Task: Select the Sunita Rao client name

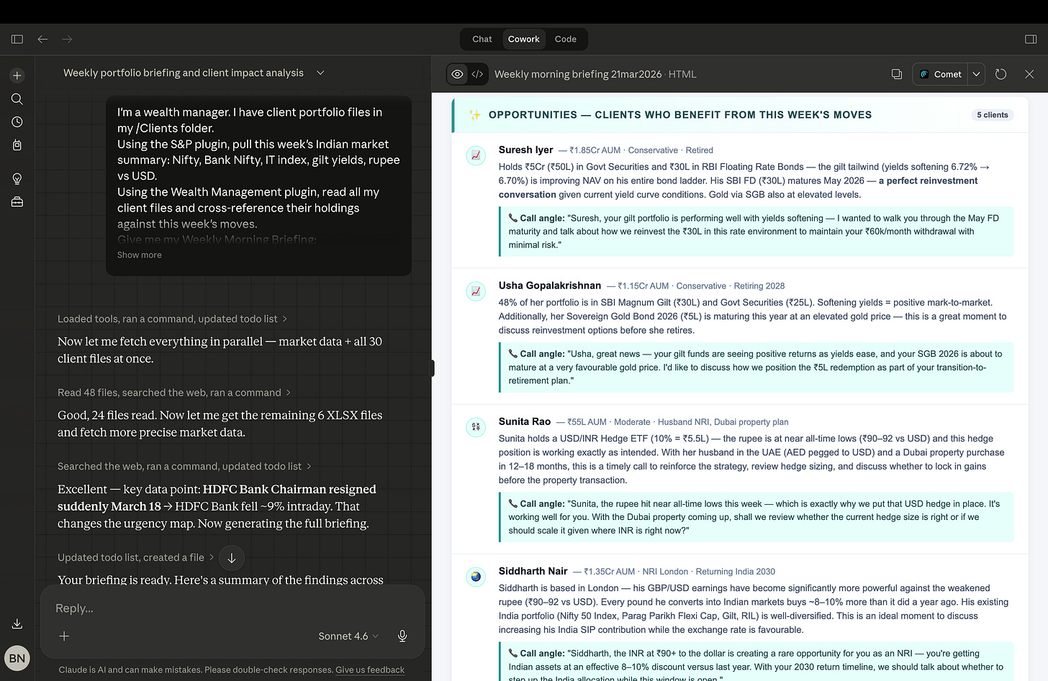Action: (x=525, y=421)
